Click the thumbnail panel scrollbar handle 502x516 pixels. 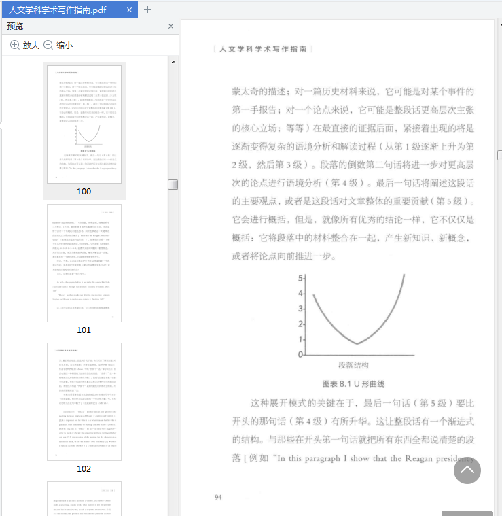point(173,185)
